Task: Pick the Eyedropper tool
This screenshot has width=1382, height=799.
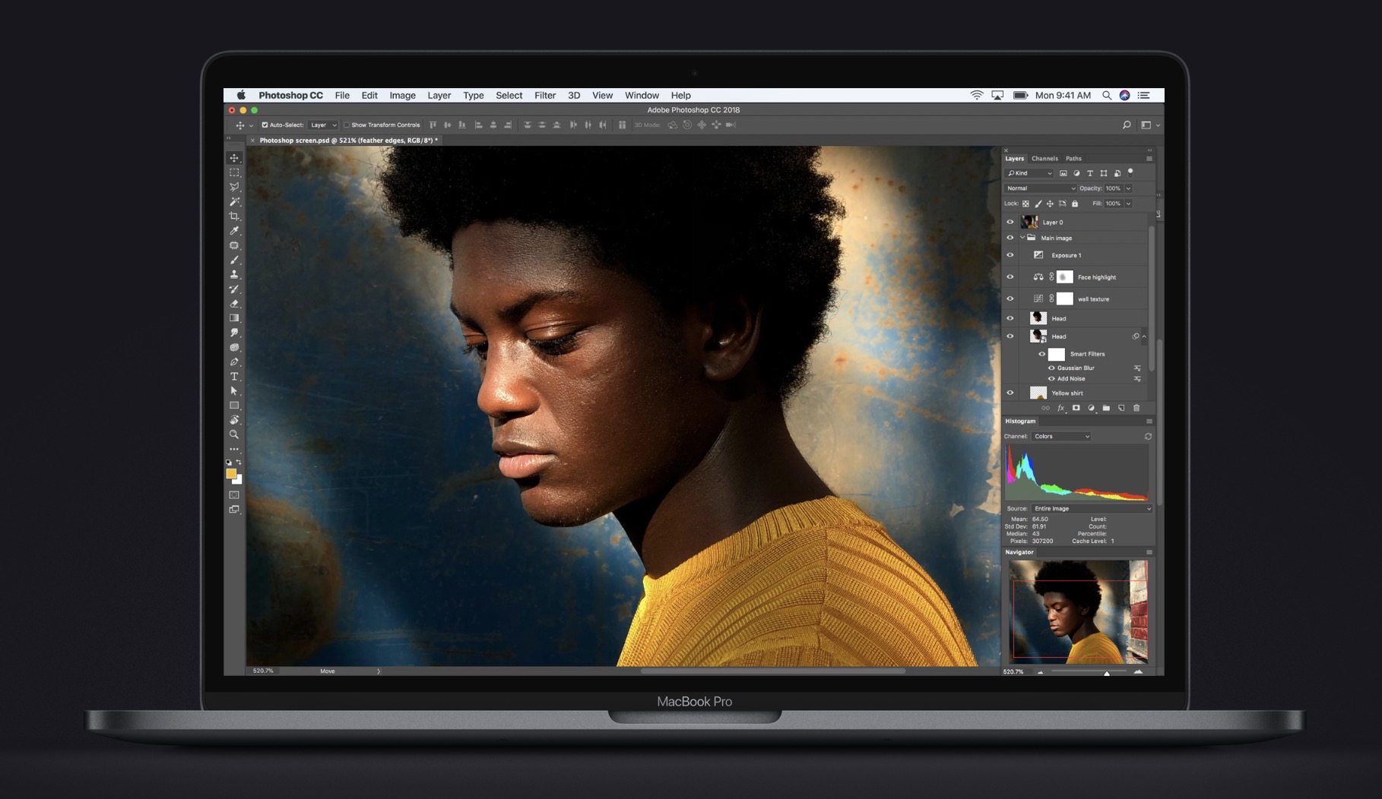Action: (234, 231)
